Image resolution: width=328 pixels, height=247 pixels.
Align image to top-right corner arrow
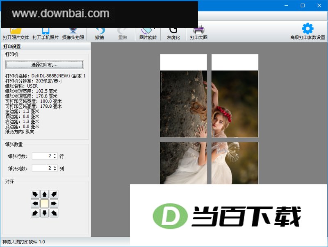coord(54,194)
